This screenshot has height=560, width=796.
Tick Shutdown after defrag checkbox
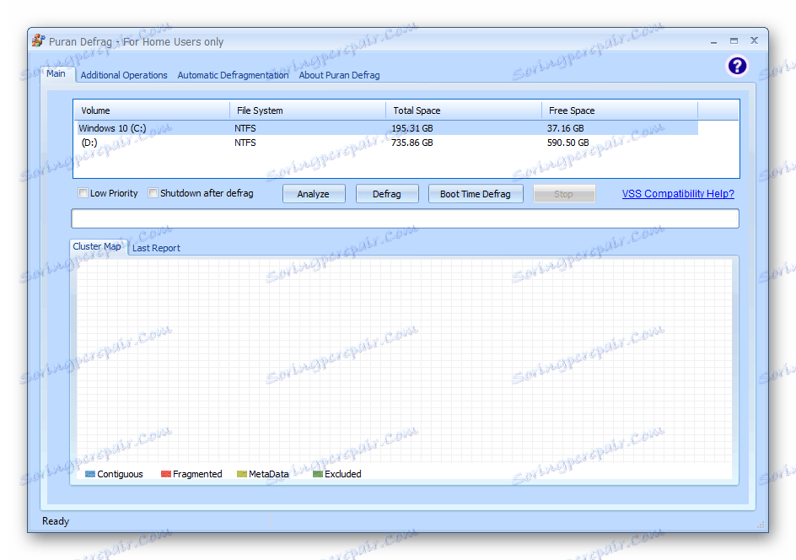[153, 193]
